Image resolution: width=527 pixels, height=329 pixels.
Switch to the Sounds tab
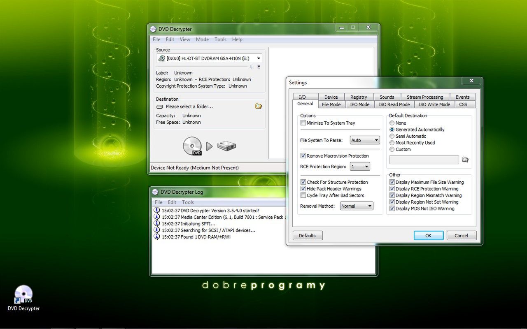click(387, 97)
